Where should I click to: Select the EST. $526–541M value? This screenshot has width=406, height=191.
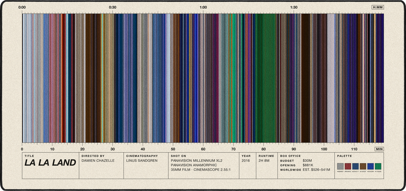tap(316, 170)
